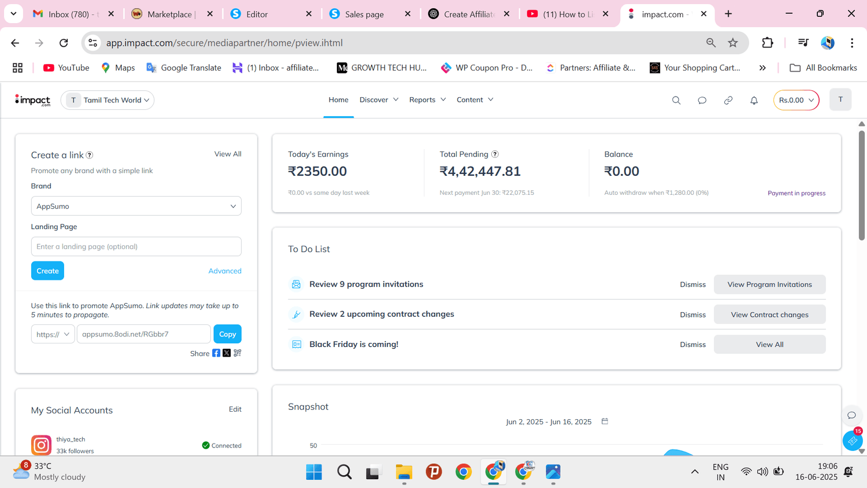Open the QR code share icon

point(238,353)
